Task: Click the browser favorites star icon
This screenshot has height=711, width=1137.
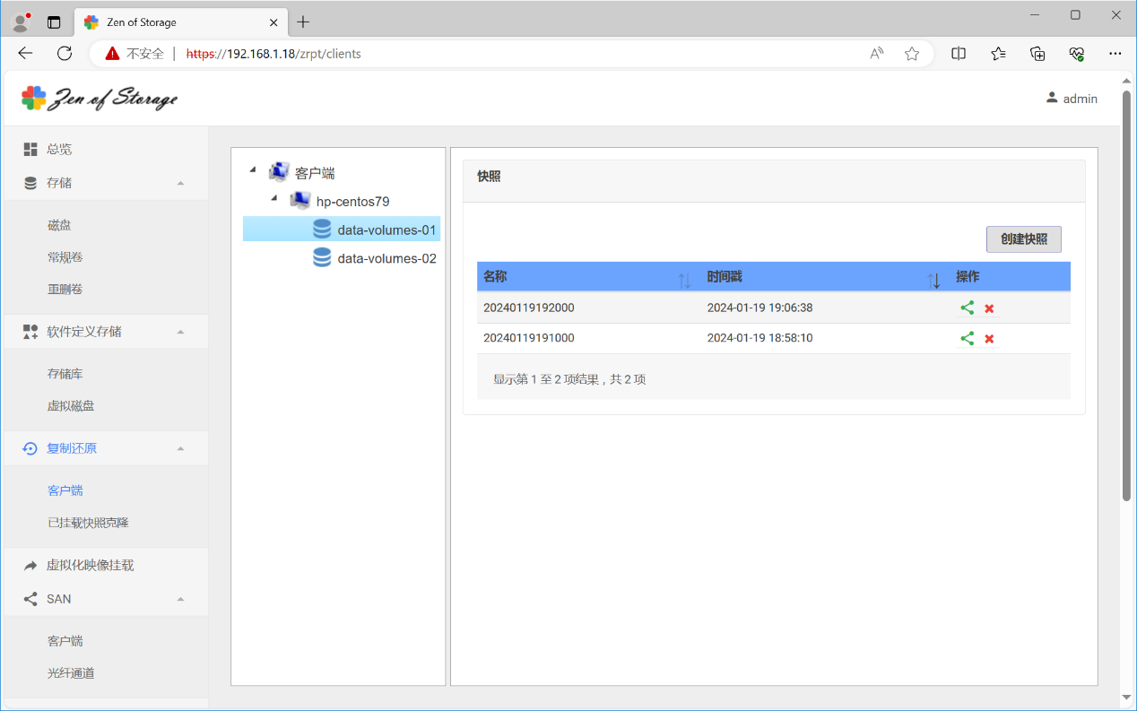Action: 912,54
